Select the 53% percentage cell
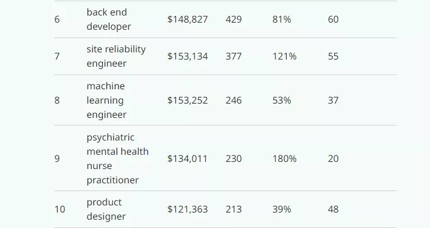The width and height of the screenshot is (430, 228). pos(282,101)
